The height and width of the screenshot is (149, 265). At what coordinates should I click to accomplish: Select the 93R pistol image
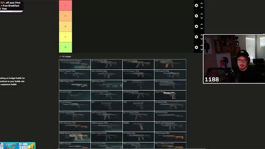coord(138,85)
